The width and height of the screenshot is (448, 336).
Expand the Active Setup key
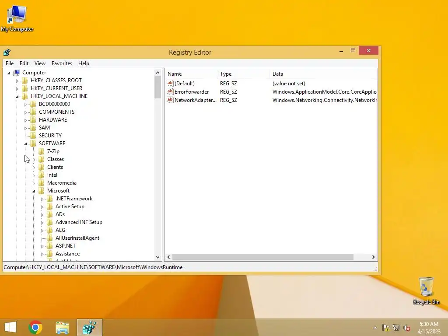42,207
